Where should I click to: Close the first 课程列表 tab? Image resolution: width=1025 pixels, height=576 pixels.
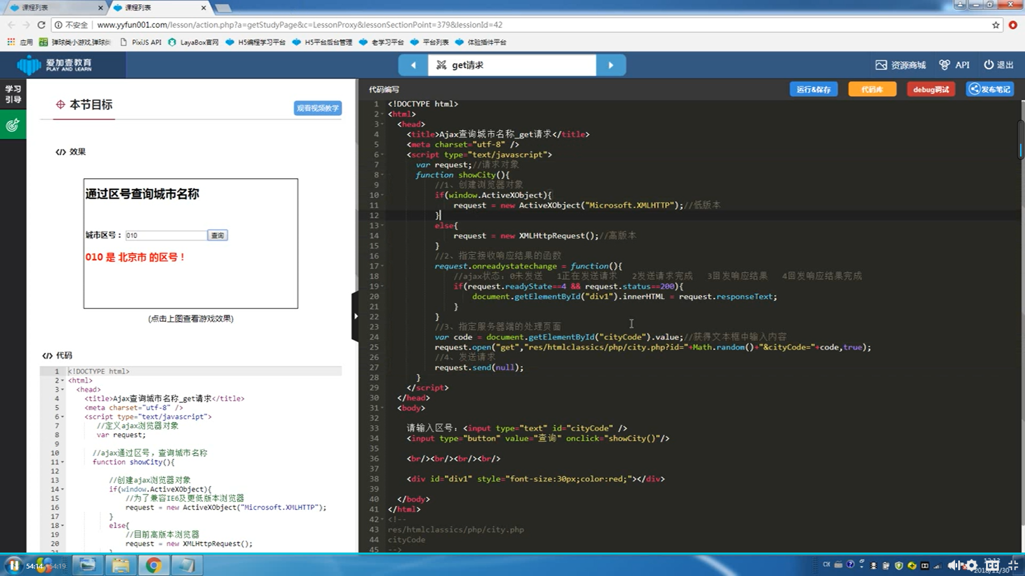pos(100,7)
